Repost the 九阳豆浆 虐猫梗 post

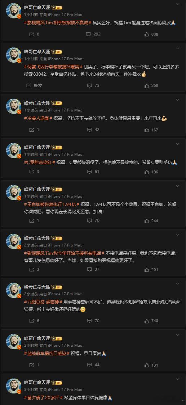[x=34, y=321]
